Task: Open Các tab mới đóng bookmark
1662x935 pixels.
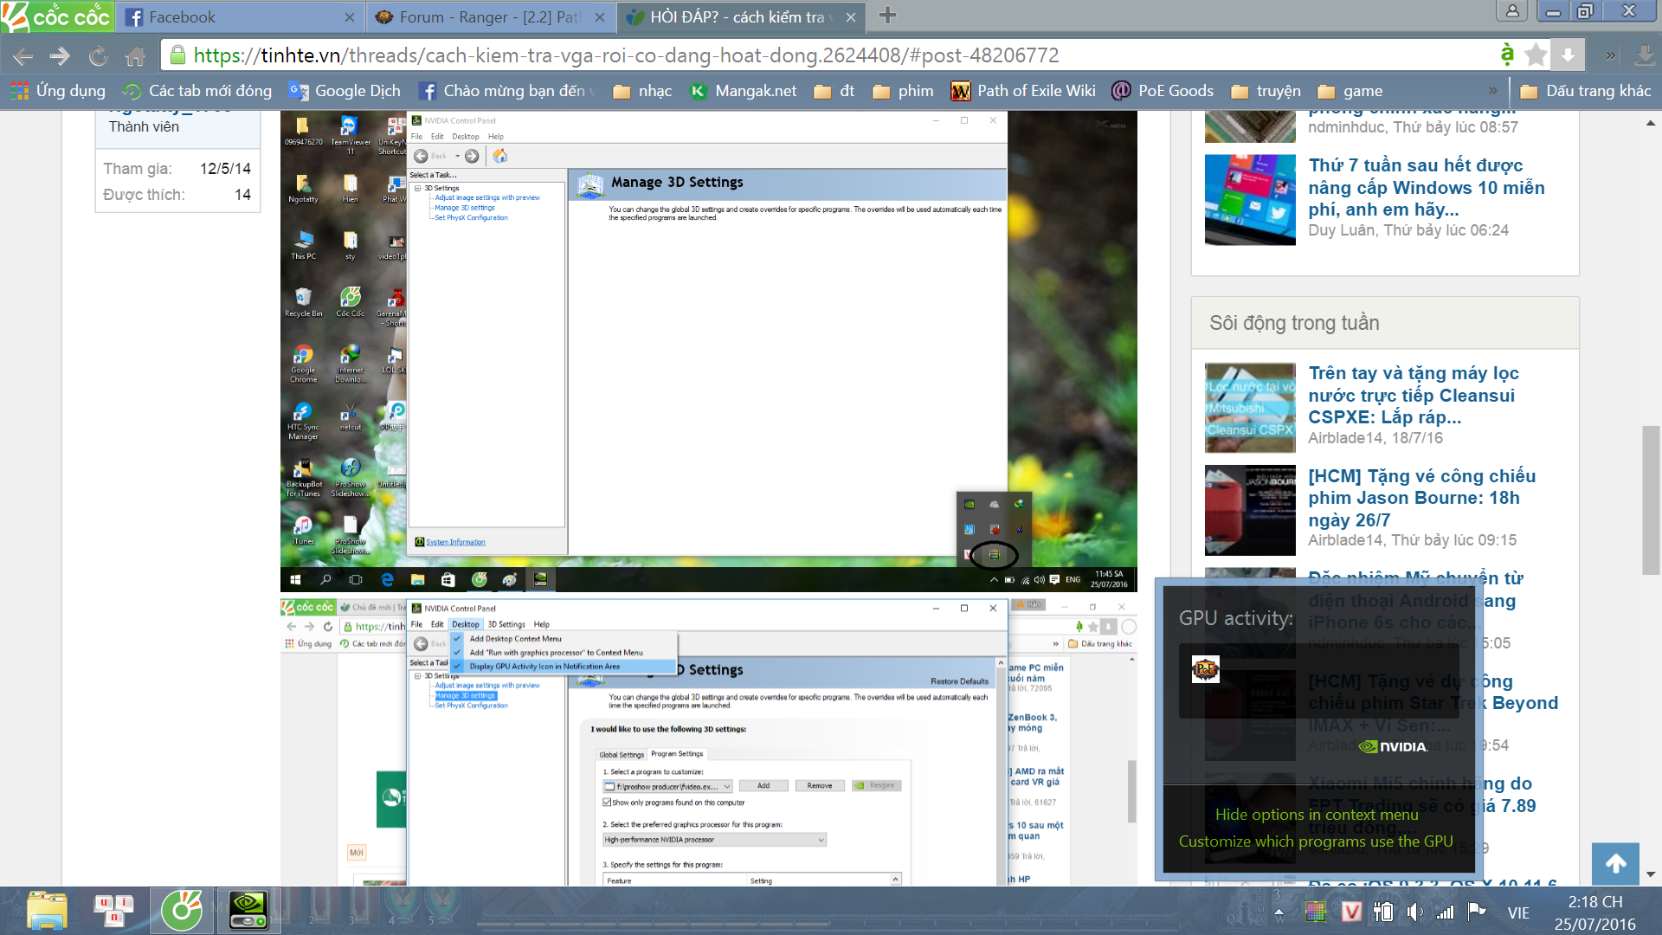Action: (x=197, y=91)
